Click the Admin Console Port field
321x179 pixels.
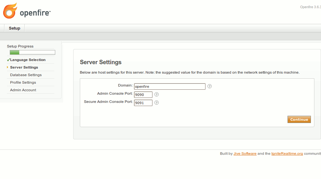[x=143, y=95]
